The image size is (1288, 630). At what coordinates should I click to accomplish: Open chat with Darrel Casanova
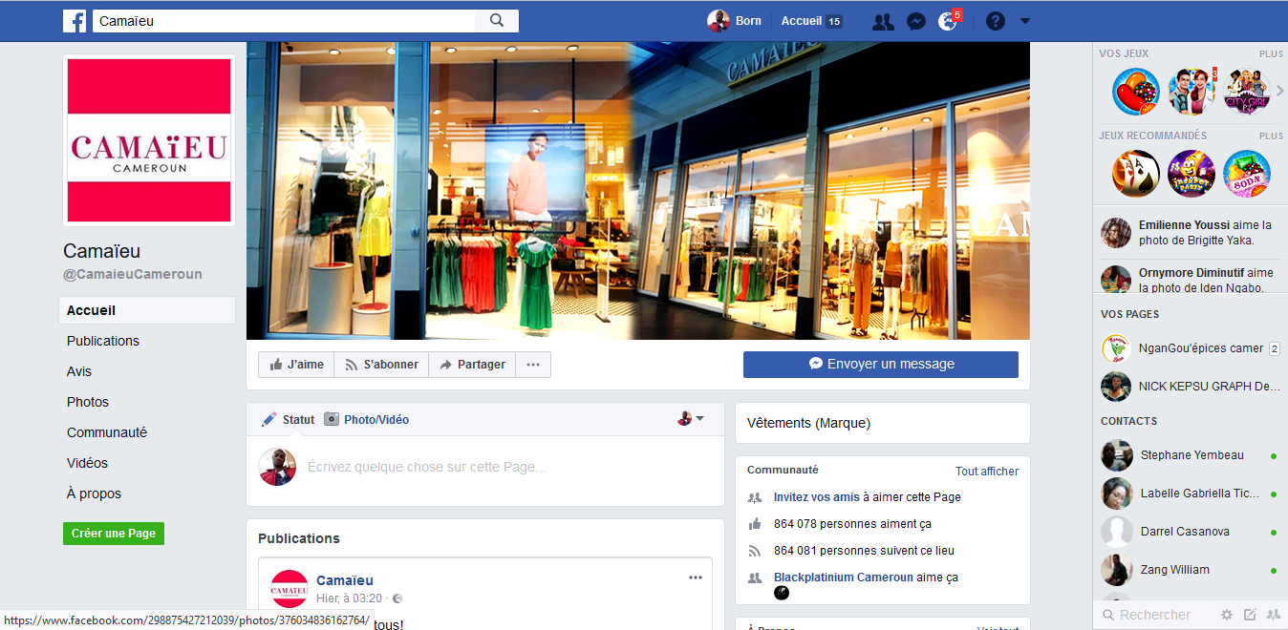1190,532
